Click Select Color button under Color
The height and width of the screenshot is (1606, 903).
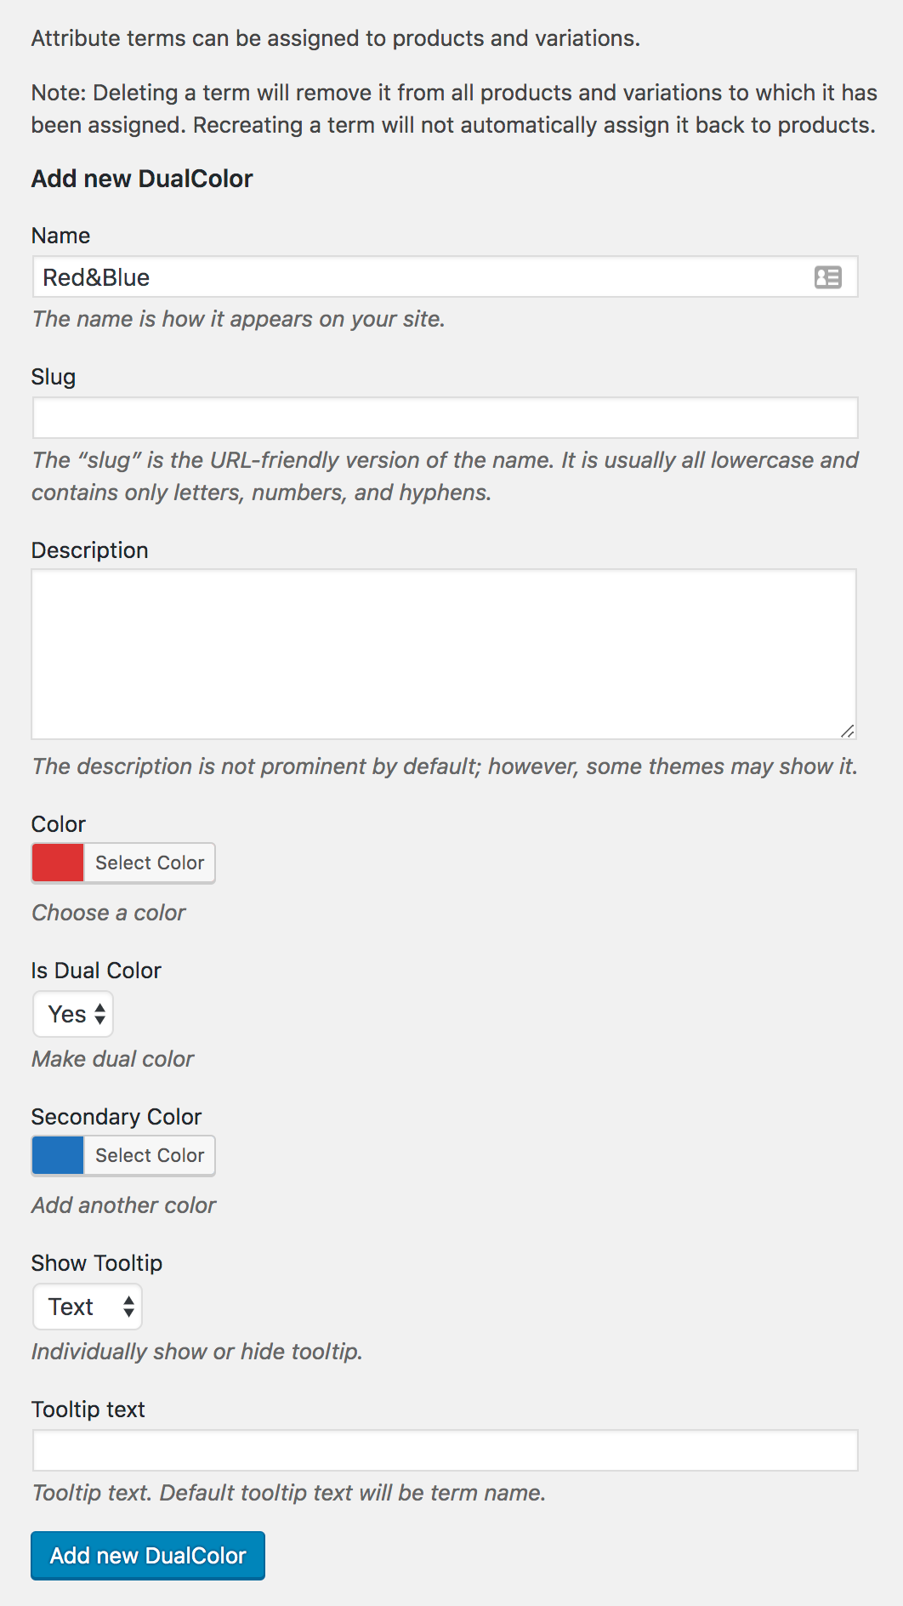[150, 863]
